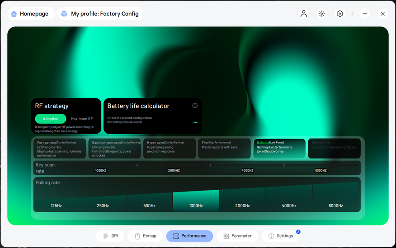Click the Polling rate label
Screen dimensions: 396x248
tap(48, 182)
